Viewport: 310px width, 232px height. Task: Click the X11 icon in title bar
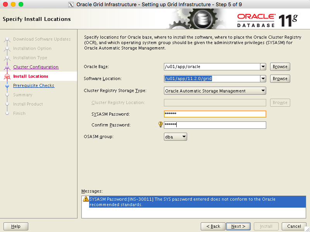[x=71, y=5]
